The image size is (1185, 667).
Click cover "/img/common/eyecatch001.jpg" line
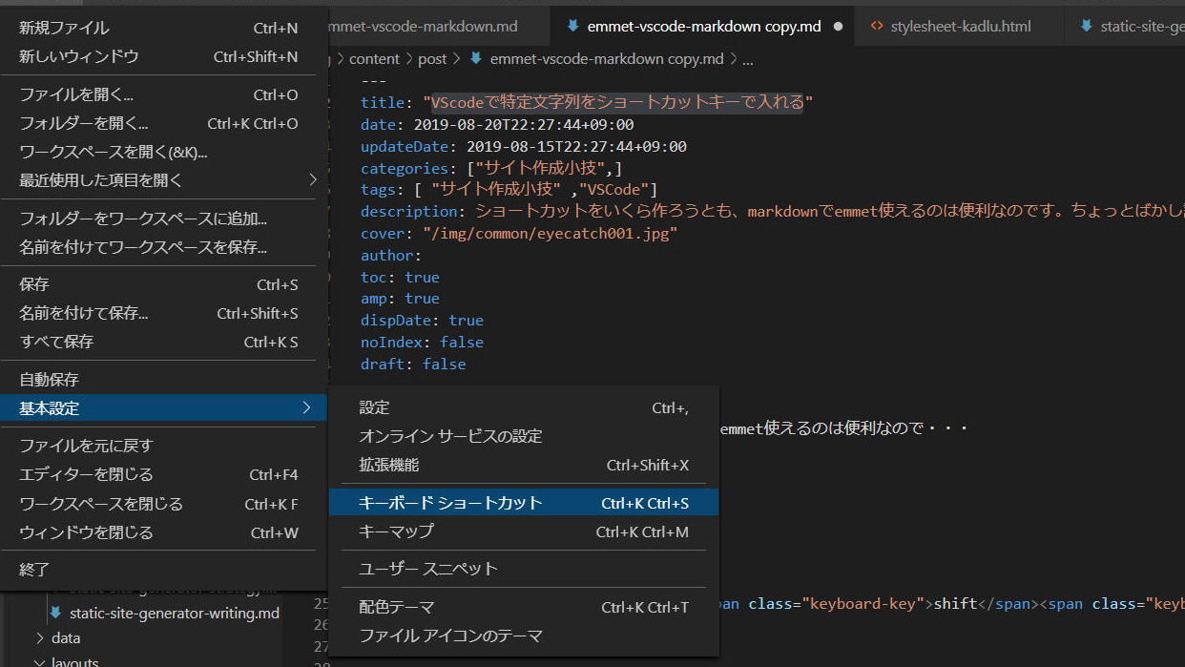click(x=519, y=233)
